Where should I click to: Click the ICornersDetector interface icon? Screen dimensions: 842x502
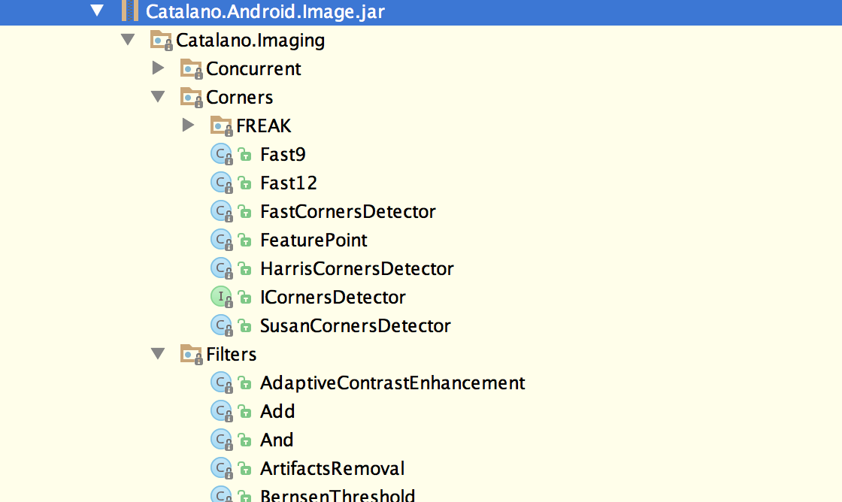(221, 298)
